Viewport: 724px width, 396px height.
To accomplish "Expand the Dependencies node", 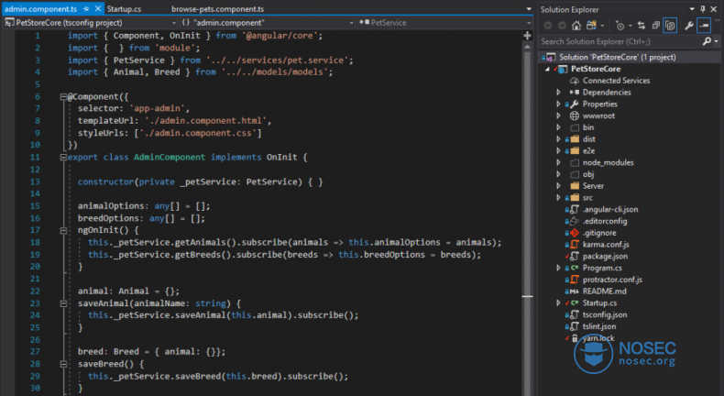I will (558, 93).
